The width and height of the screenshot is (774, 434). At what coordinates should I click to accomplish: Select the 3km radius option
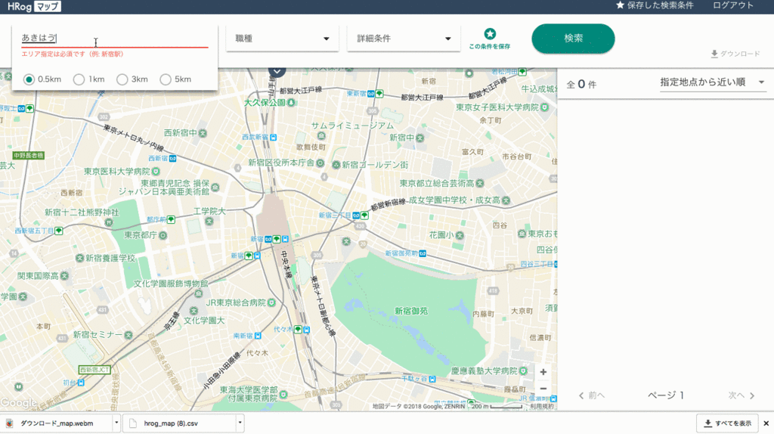[122, 79]
